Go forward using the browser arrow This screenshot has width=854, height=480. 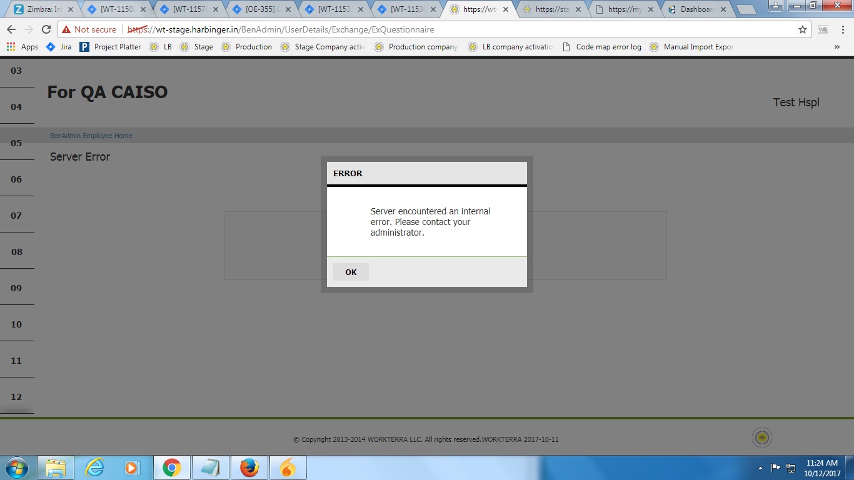pyautogui.click(x=29, y=29)
